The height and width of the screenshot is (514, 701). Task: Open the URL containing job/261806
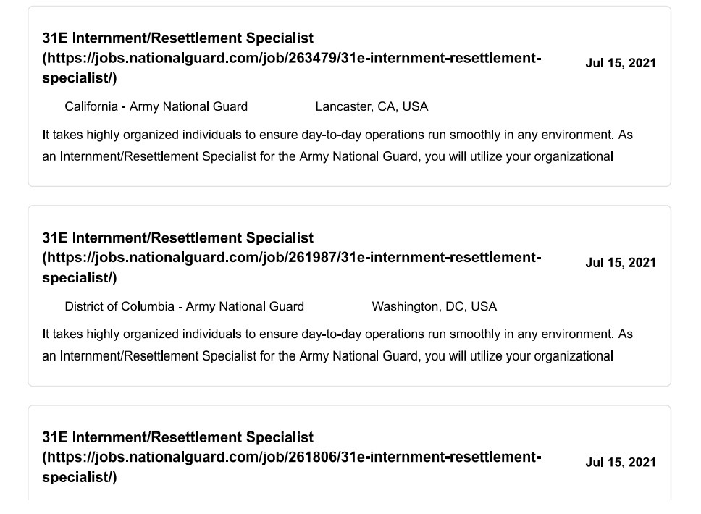[x=292, y=458]
